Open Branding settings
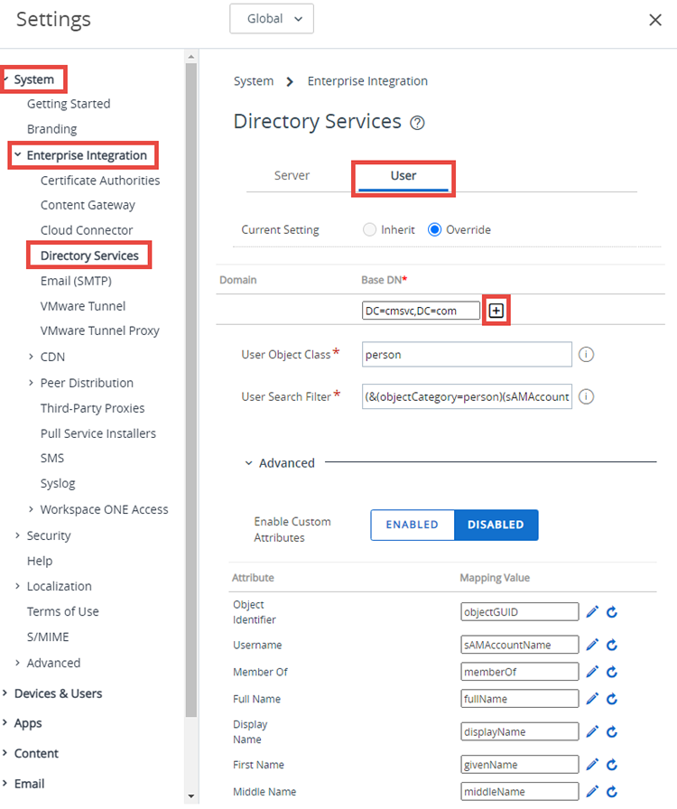The image size is (677, 809). pyautogui.click(x=52, y=129)
